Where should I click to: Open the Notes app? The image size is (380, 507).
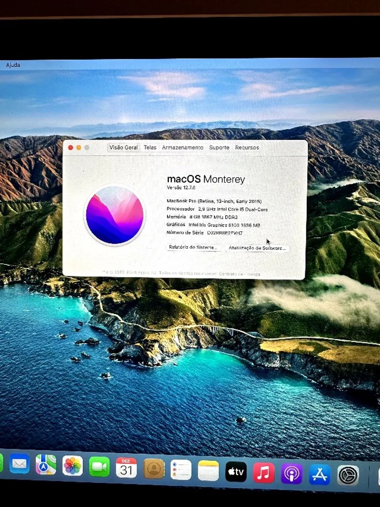tap(208, 471)
